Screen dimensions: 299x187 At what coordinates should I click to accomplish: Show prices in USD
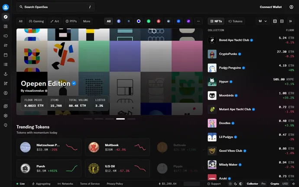point(285,184)
